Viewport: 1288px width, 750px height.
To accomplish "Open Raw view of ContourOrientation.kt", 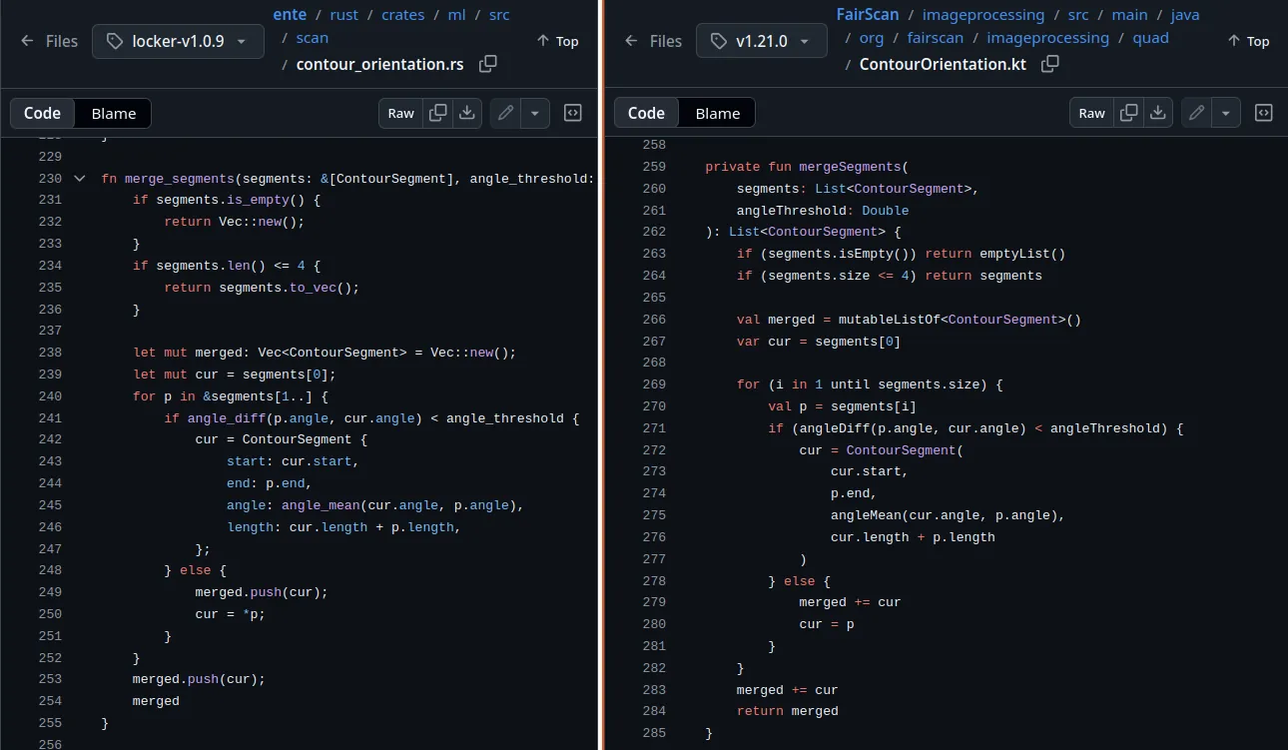I will (x=1092, y=113).
